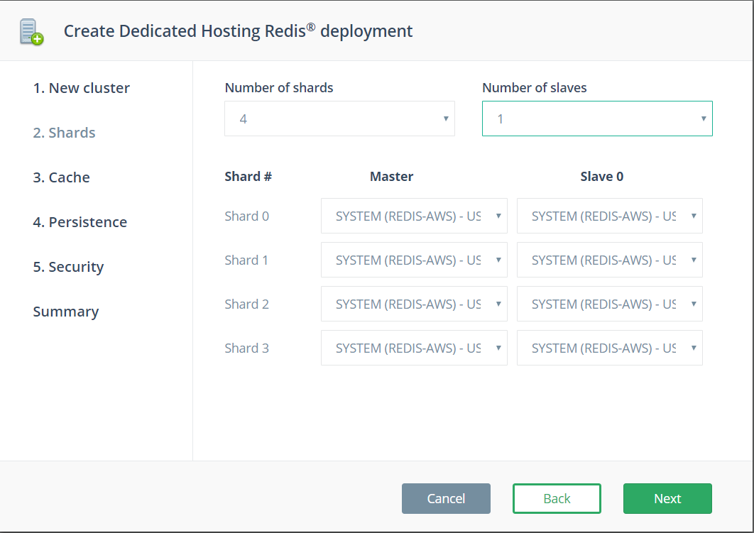Open Shard 2 Slave 0 server dropdown
754x533 pixels.
[x=610, y=304]
